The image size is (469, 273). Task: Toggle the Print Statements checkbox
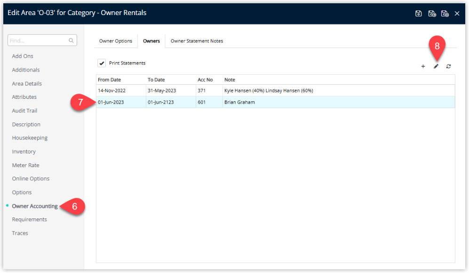click(102, 63)
